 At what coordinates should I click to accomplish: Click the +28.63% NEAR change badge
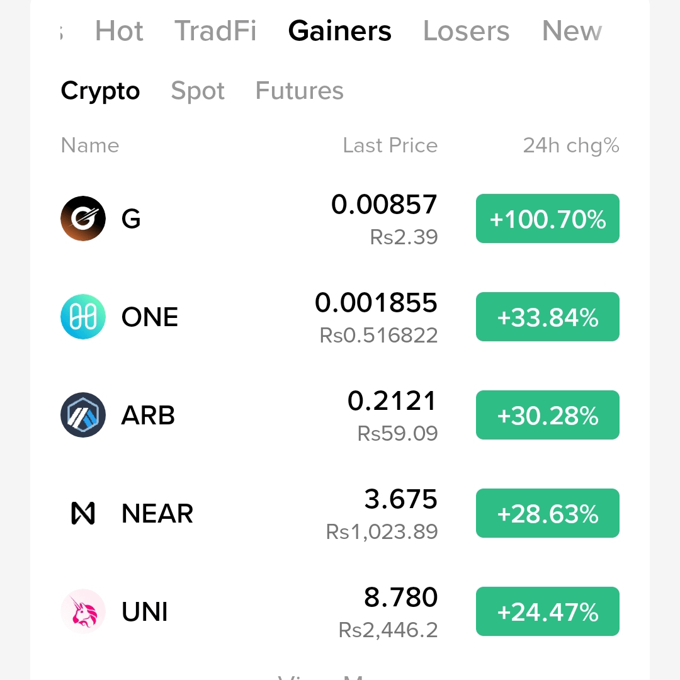[x=548, y=513]
